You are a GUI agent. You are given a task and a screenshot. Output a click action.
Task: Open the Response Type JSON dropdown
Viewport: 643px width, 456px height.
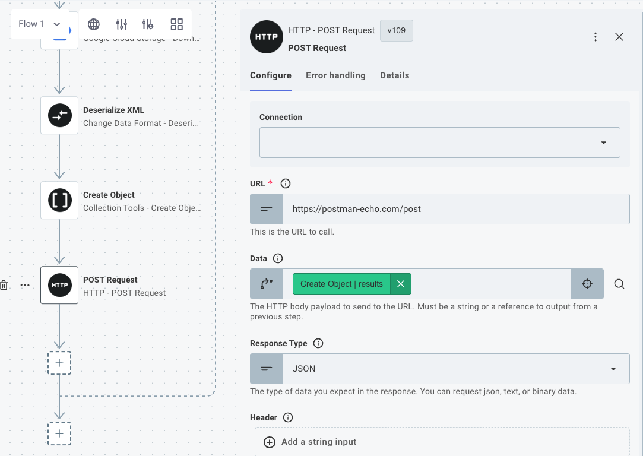click(613, 368)
